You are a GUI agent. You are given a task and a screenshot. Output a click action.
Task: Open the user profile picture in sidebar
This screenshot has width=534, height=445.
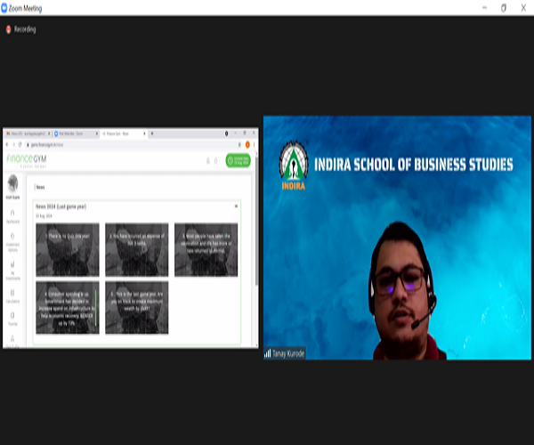click(13, 184)
